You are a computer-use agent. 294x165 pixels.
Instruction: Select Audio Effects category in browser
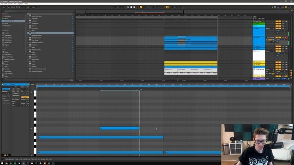[8, 38]
